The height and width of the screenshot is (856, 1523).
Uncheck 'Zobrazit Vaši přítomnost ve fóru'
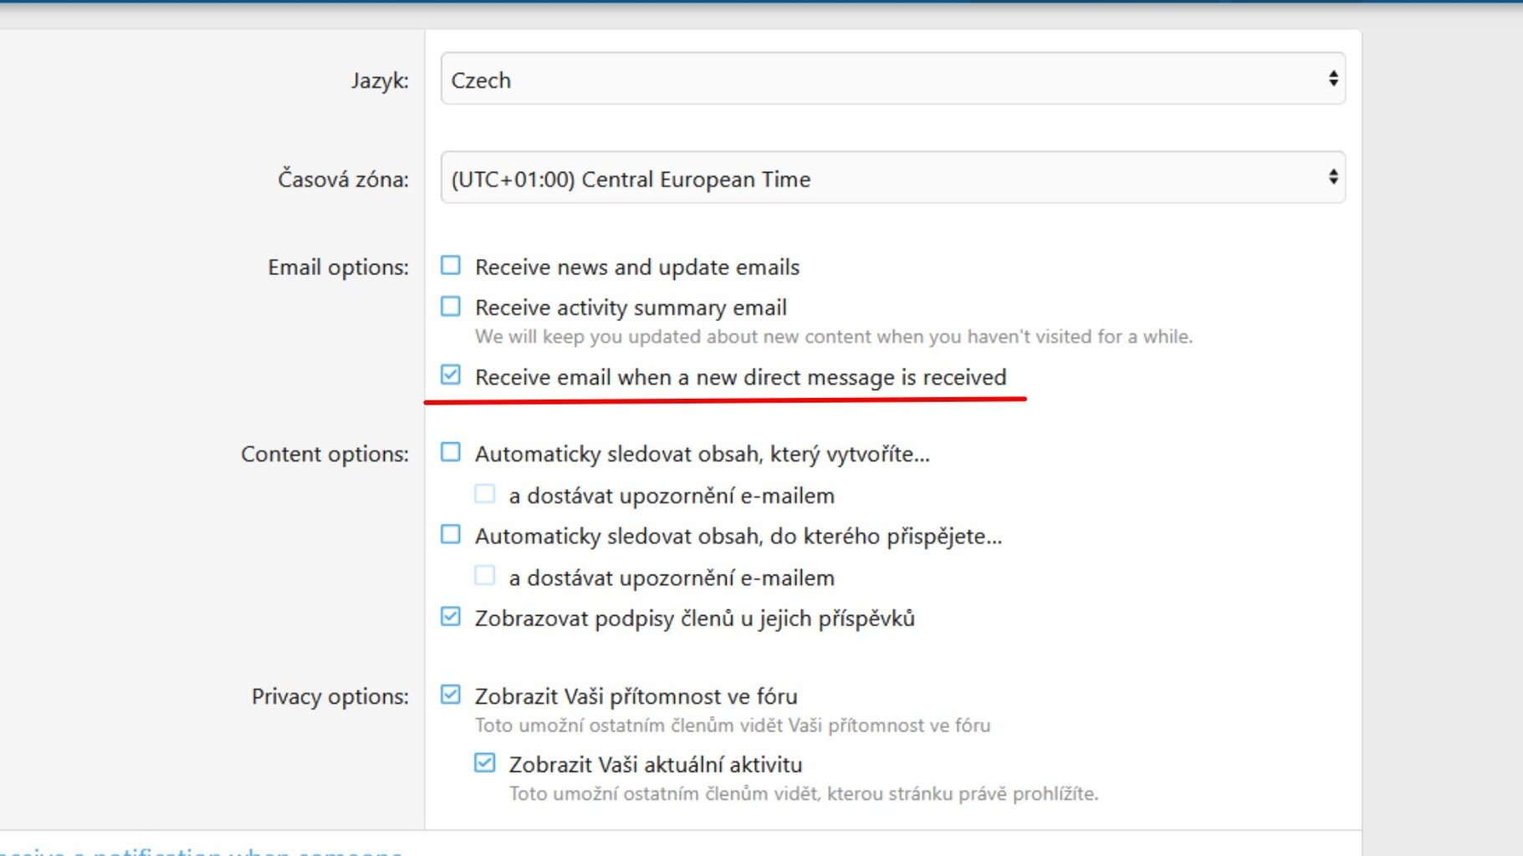point(451,695)
